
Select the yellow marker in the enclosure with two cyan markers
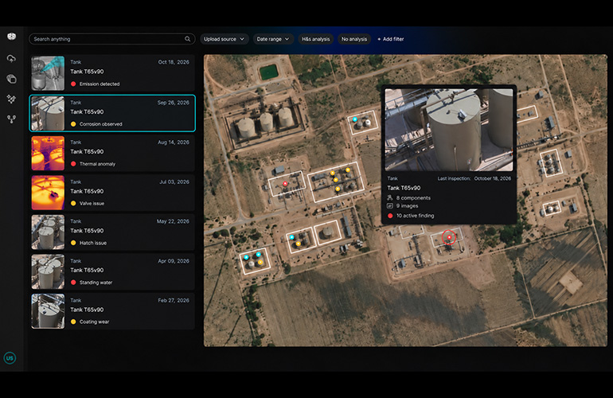point(260,263)
